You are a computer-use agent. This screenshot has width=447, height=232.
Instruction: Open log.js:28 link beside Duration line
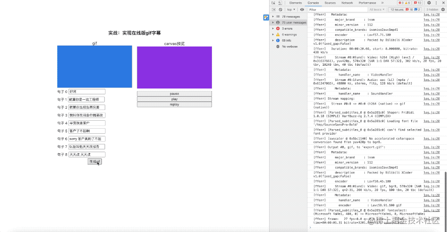pos(431,49)
